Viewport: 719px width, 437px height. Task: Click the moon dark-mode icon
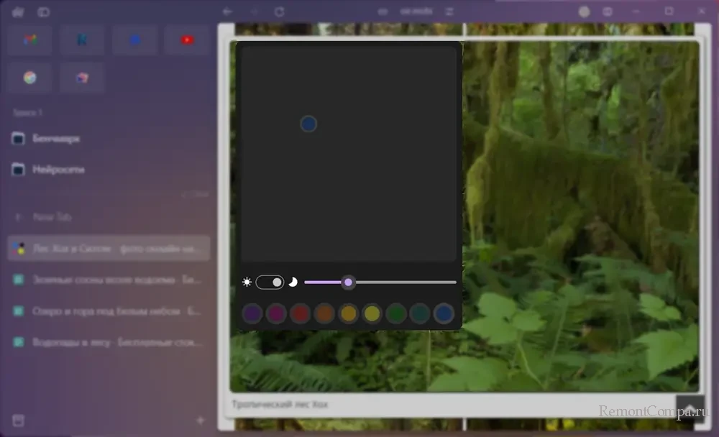click(x=293, y=282)
